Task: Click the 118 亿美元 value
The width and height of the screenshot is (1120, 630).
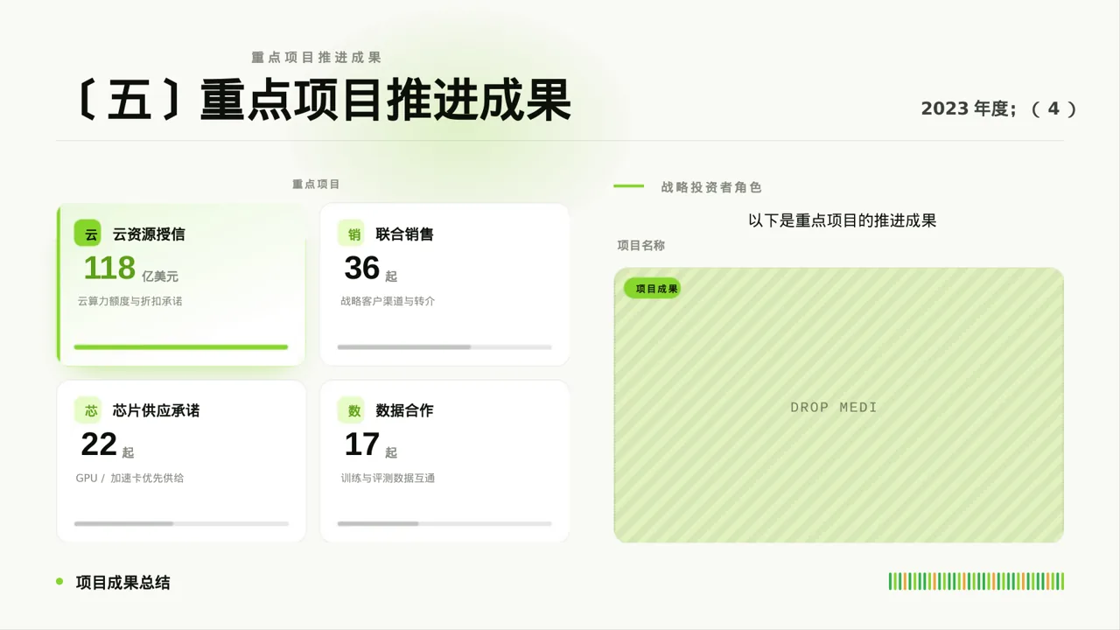Action: click(130, 269)
